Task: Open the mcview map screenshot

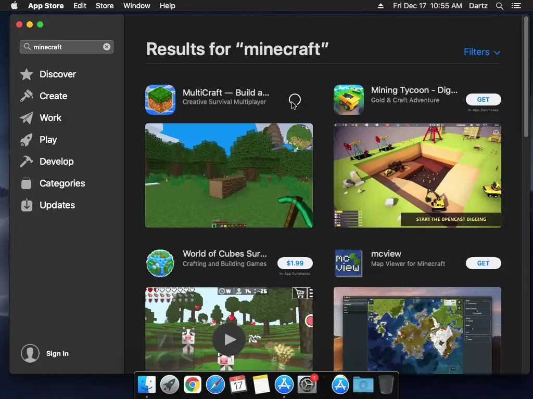Action: pyautogui.click(x=417, y=330)
